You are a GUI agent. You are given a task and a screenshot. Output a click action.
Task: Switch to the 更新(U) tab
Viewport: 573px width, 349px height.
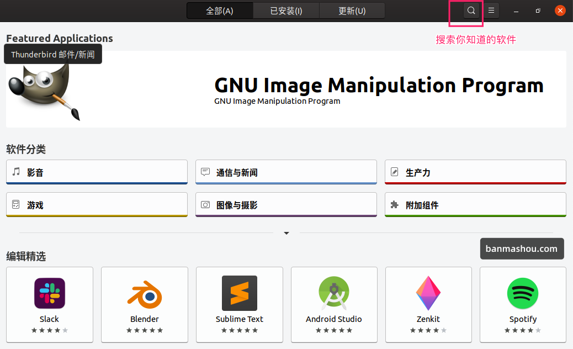[x=352, y=11]
